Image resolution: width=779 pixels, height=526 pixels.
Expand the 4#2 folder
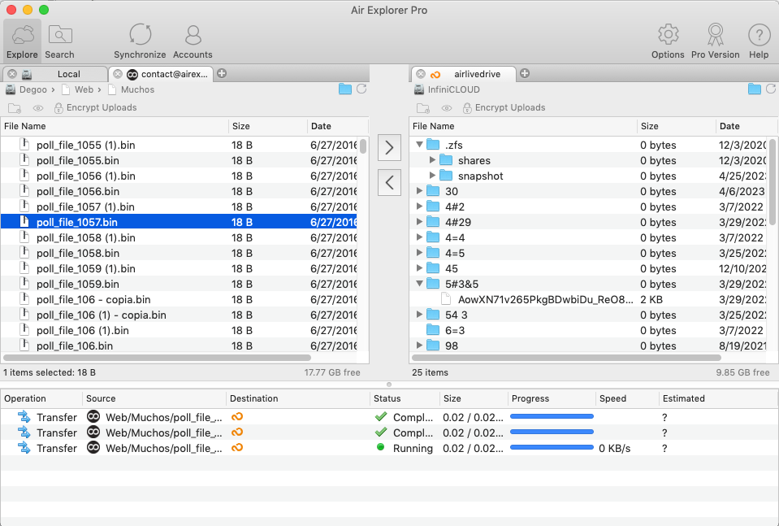[x=420, y=206]
